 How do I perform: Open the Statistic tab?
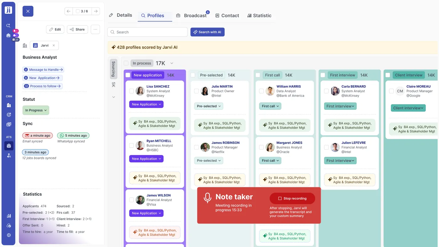click(x=259, y=15)
